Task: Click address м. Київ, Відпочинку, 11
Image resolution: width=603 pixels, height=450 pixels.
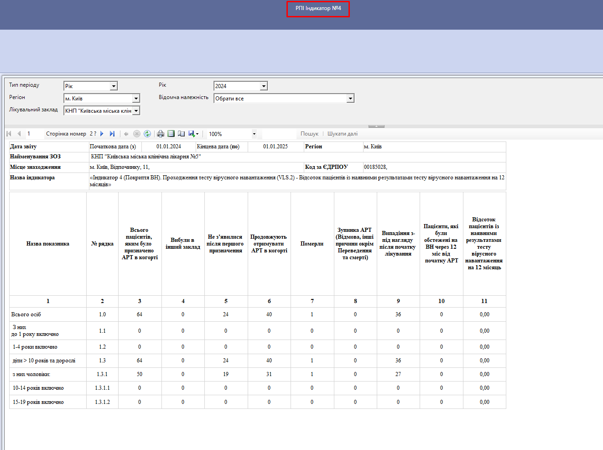Action: (120, 167)
